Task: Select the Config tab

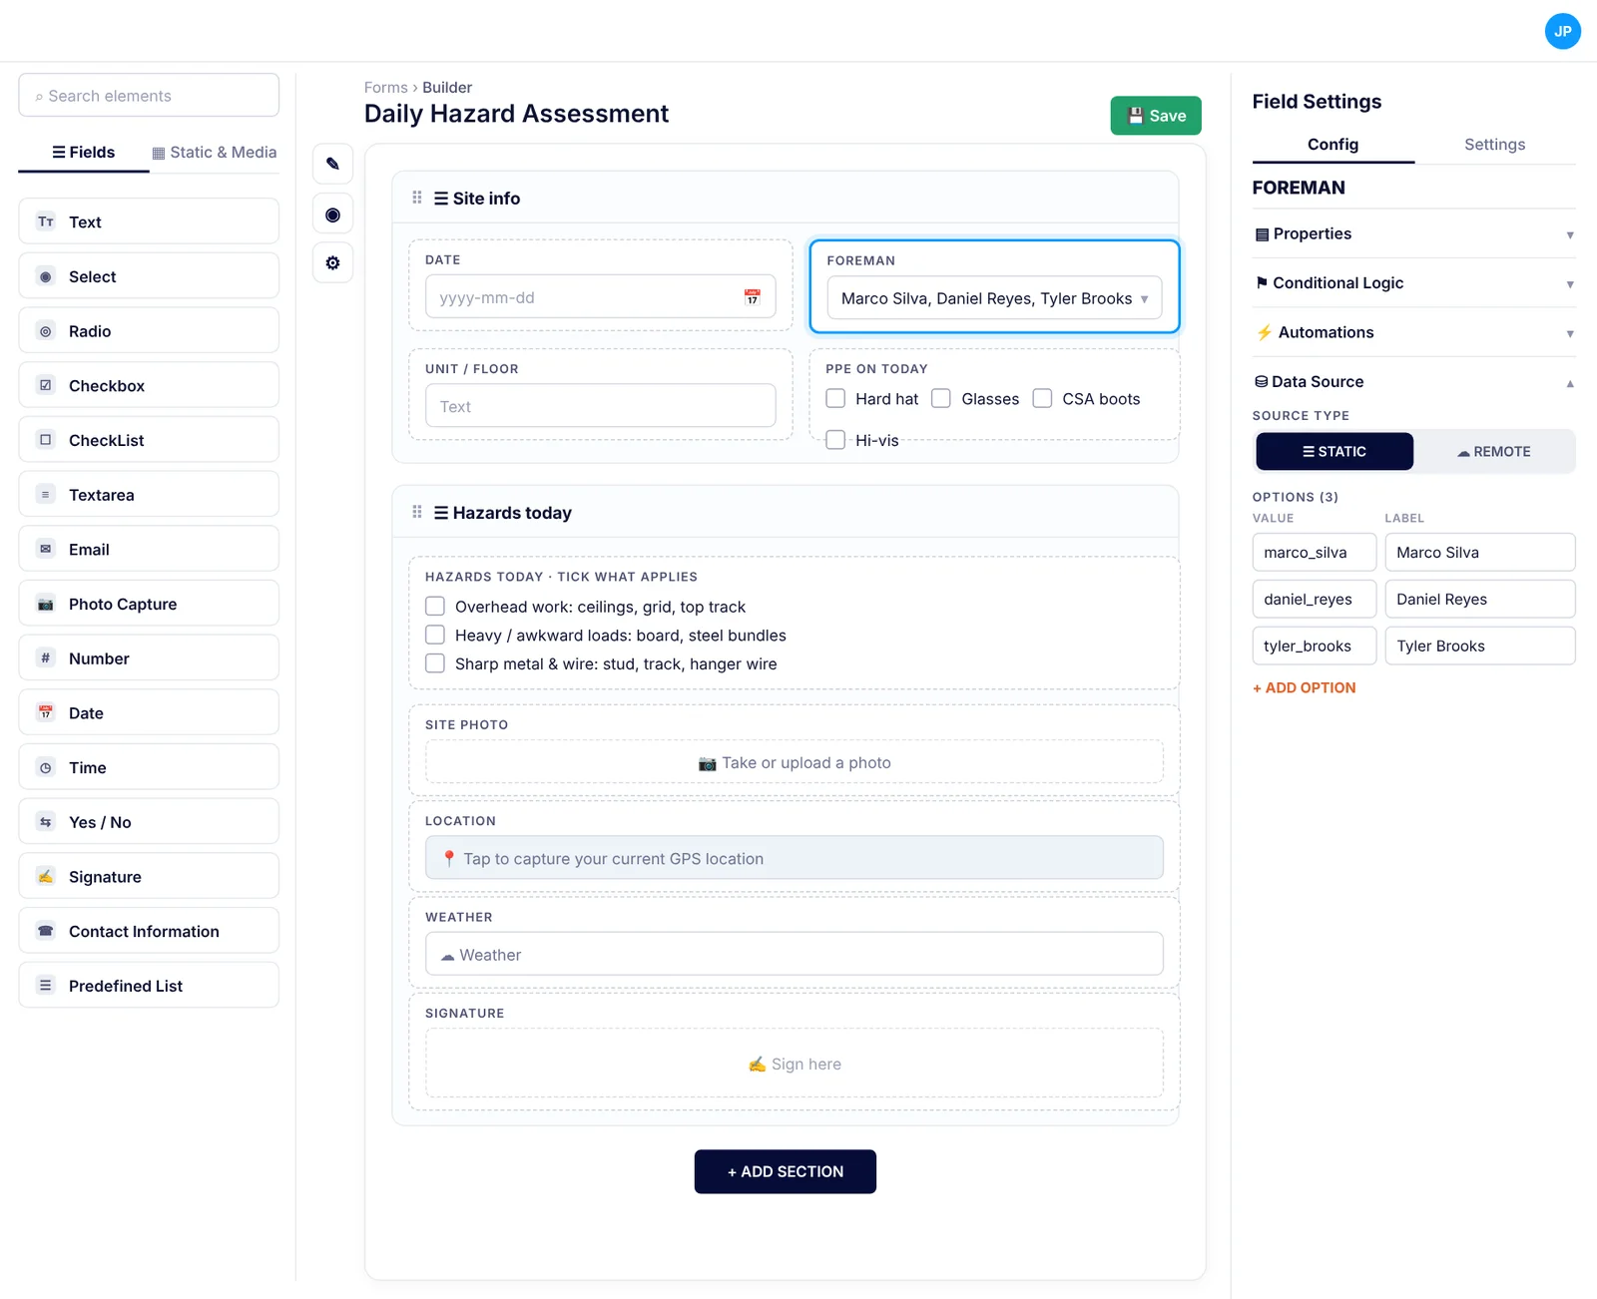Action: 1332,144
